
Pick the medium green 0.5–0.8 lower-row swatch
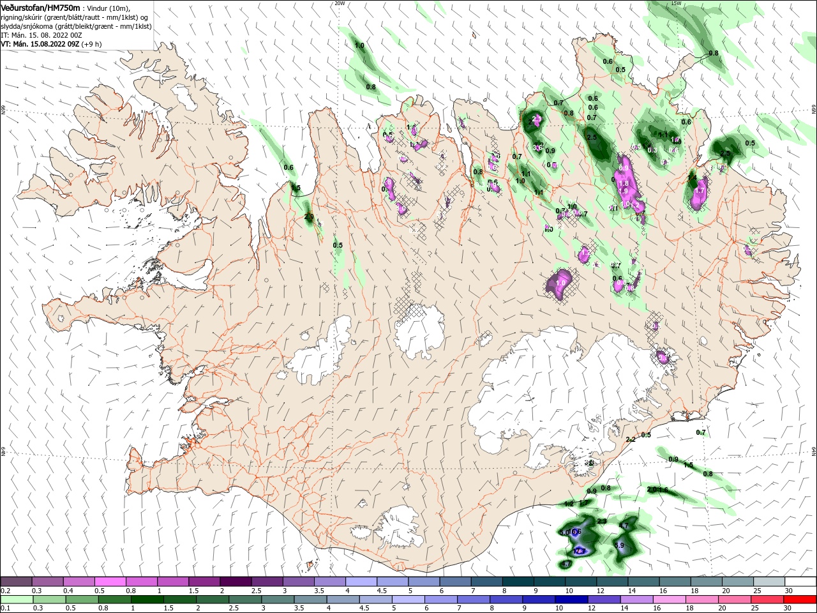(x=82, y=600)
